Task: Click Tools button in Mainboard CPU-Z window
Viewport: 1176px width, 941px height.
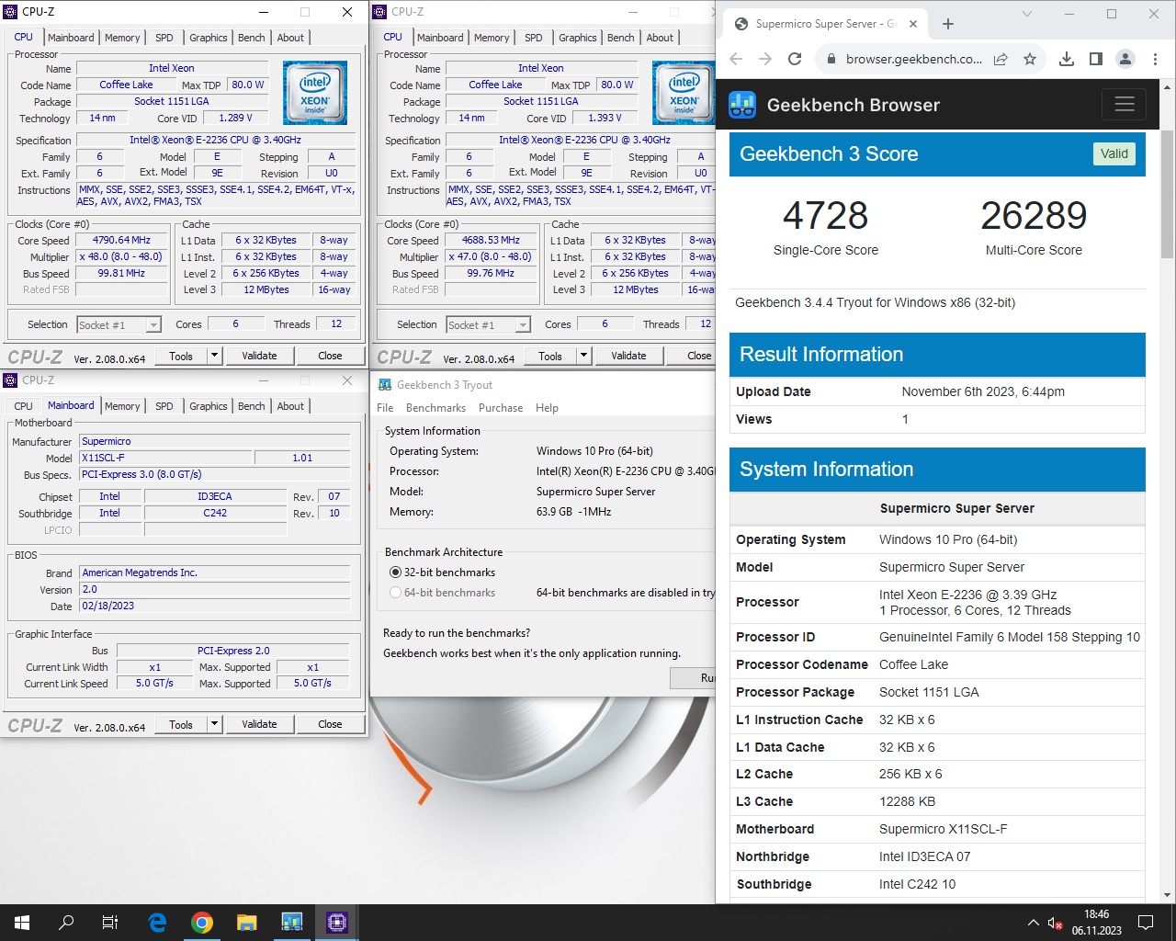Action: (x=181, y=724)
